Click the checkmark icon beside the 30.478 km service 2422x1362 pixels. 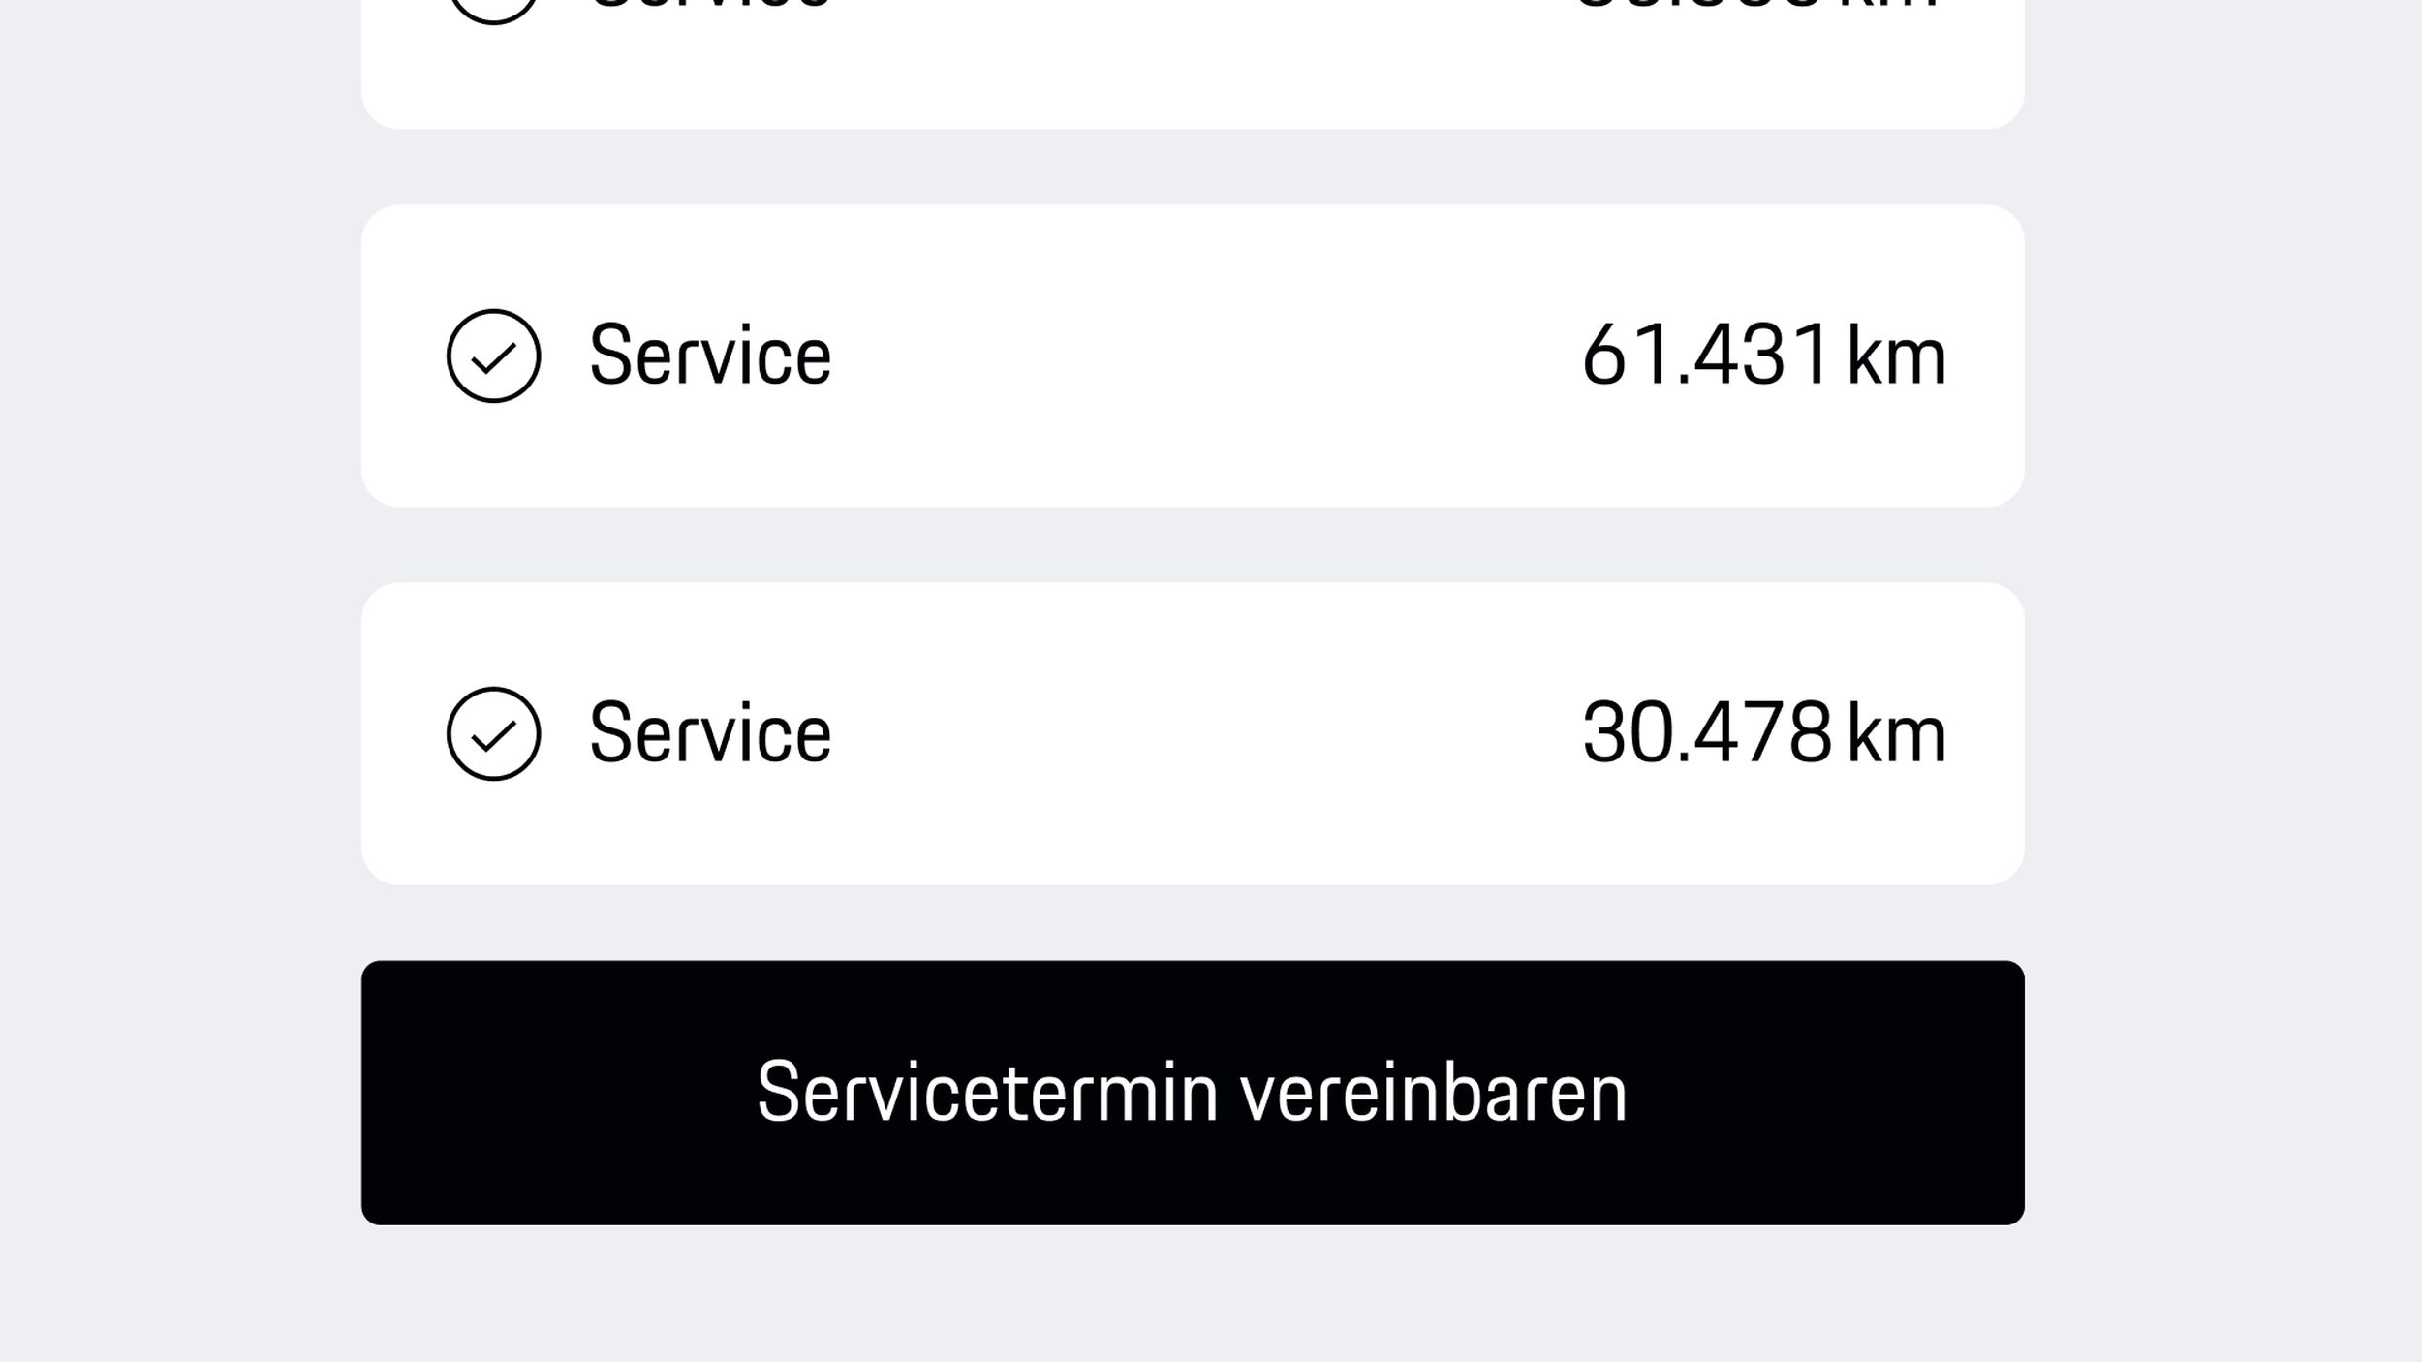tap(494, 731)
